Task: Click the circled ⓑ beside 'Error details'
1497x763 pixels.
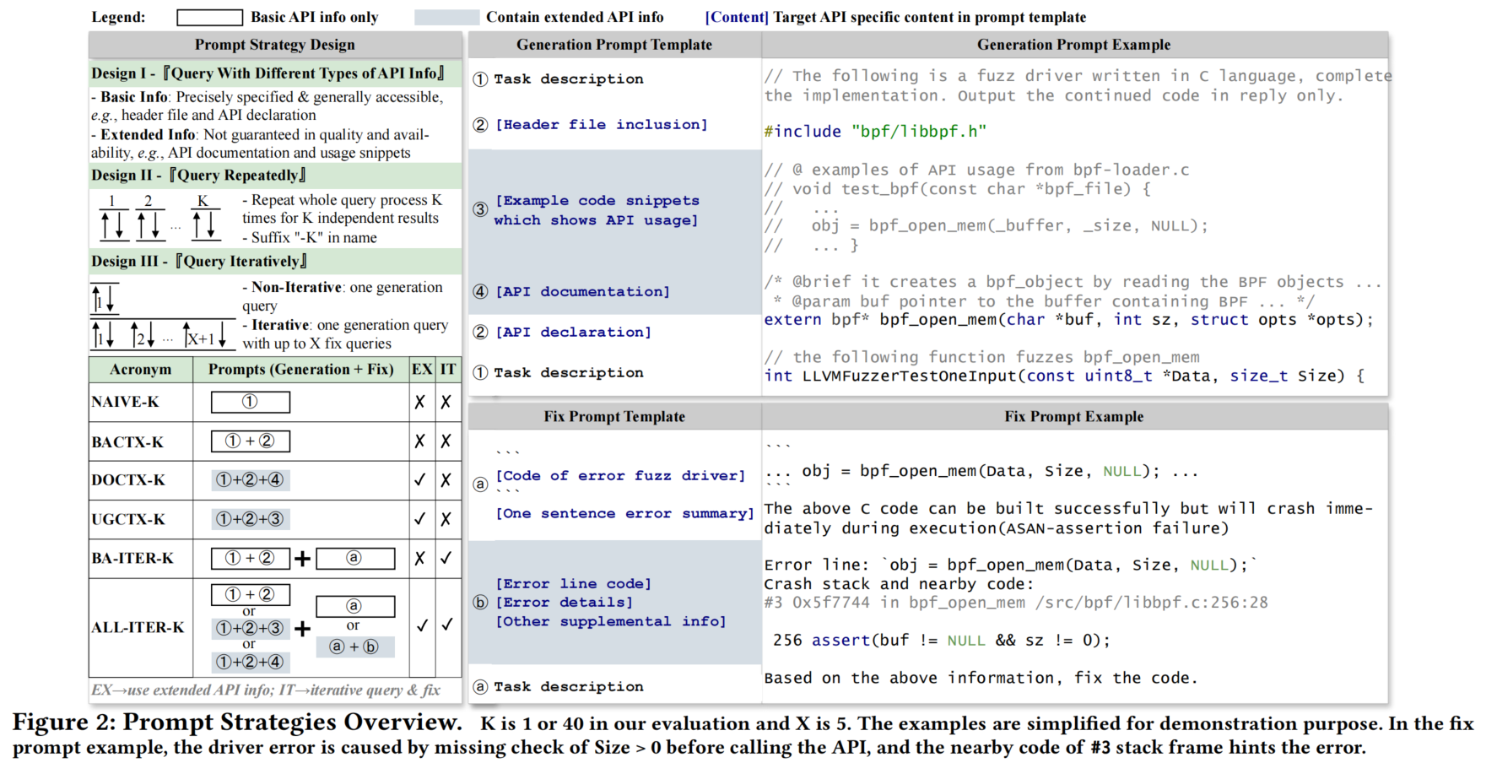Action: tap(480, 603)
